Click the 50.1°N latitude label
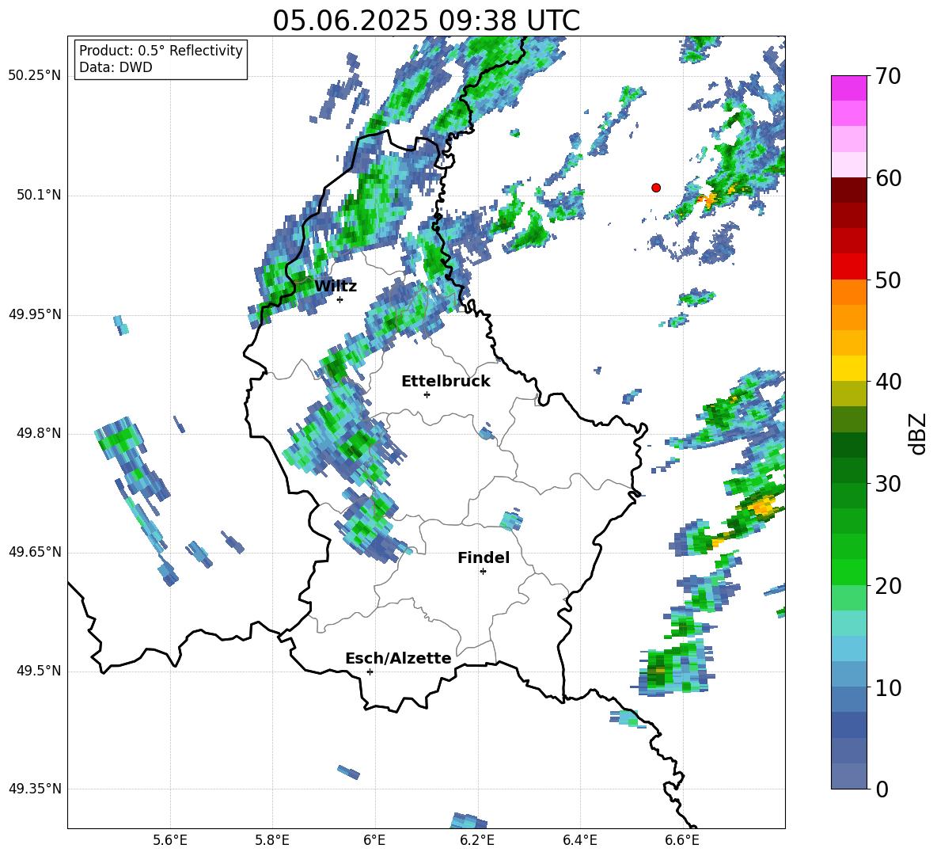This screenshot has height=856, width=937. [38, 196]
